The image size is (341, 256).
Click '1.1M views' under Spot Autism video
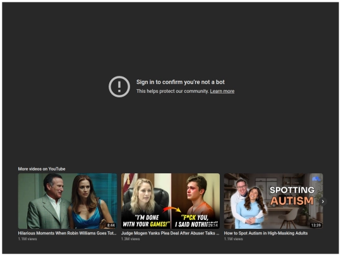[x=234, y=239]
